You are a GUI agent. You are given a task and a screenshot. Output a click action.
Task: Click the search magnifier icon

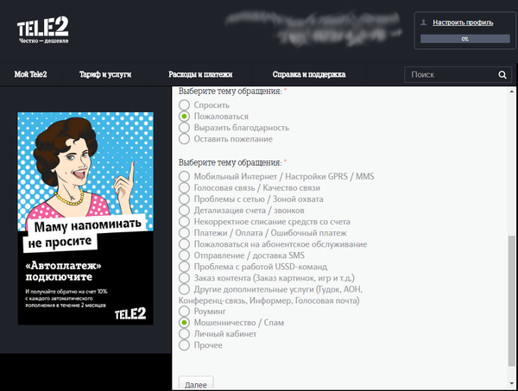[502, 75]
